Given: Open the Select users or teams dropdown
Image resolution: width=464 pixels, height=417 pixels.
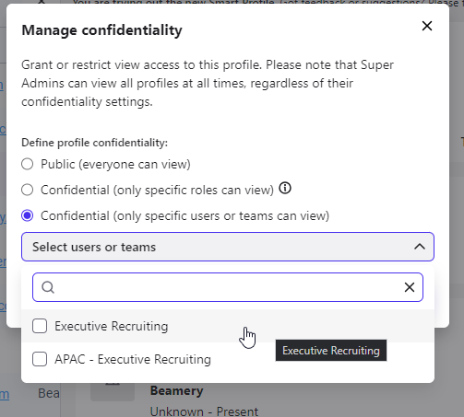Looking at the screenshot, I should click(228, 247).
